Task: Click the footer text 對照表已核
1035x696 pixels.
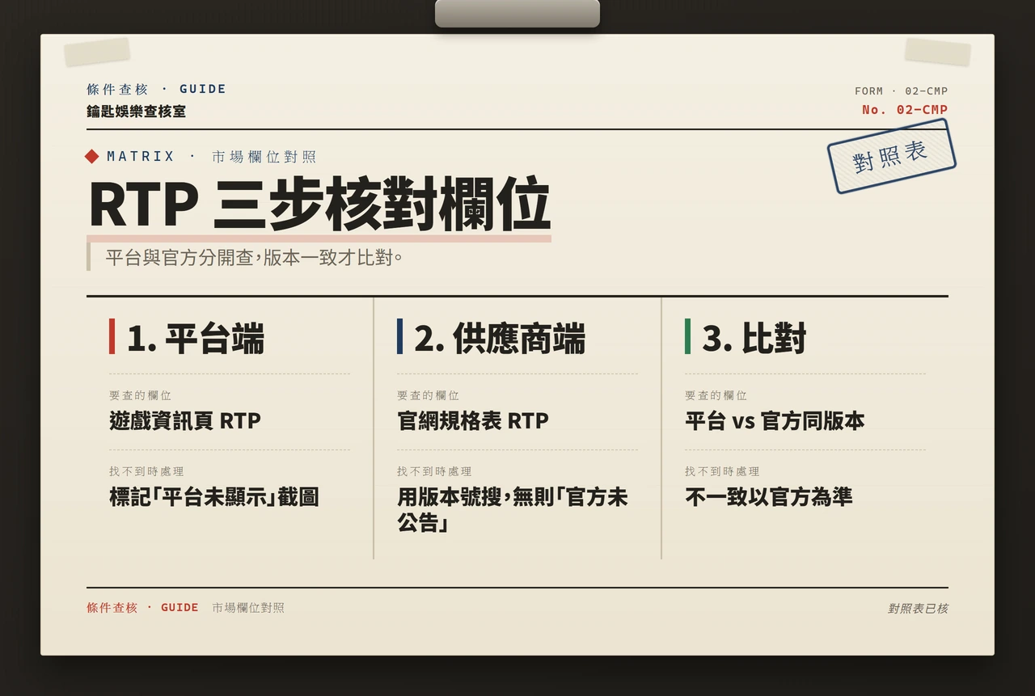Action: pyautogui.click(x=918, y=609)
